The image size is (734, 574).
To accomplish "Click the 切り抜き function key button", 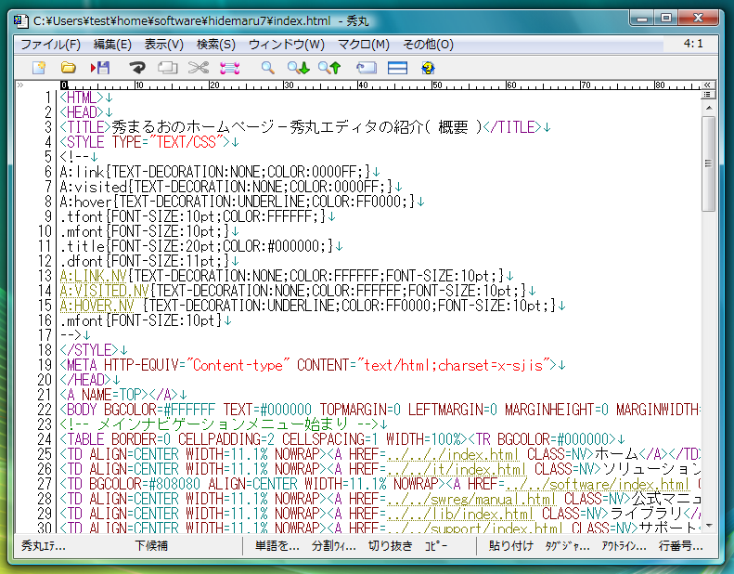I will 391,546.
